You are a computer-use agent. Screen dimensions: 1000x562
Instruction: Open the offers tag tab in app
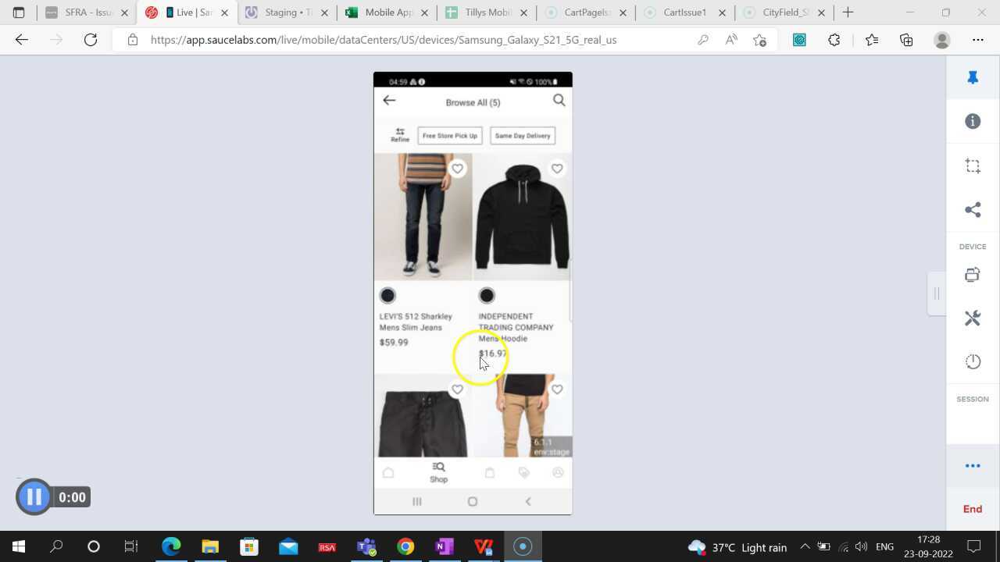click(524, 472)
